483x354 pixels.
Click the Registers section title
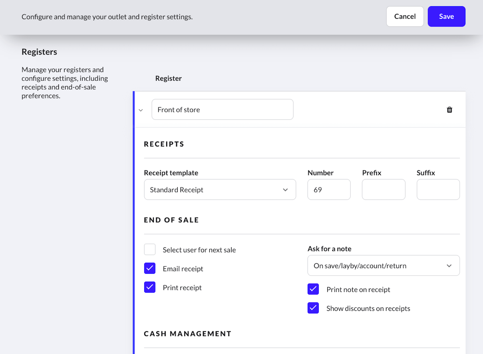pos(39,52)
